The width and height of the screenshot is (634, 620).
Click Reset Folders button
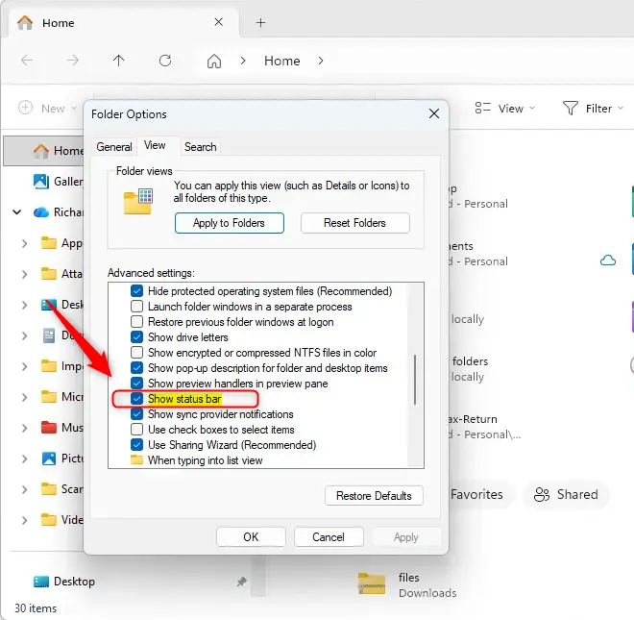[x=355, y=223]
